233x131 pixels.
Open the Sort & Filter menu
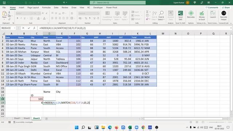click(154, 16)
